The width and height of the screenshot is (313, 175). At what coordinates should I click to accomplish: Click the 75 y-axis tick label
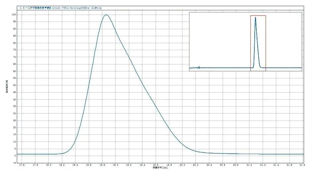coord(14,50)
